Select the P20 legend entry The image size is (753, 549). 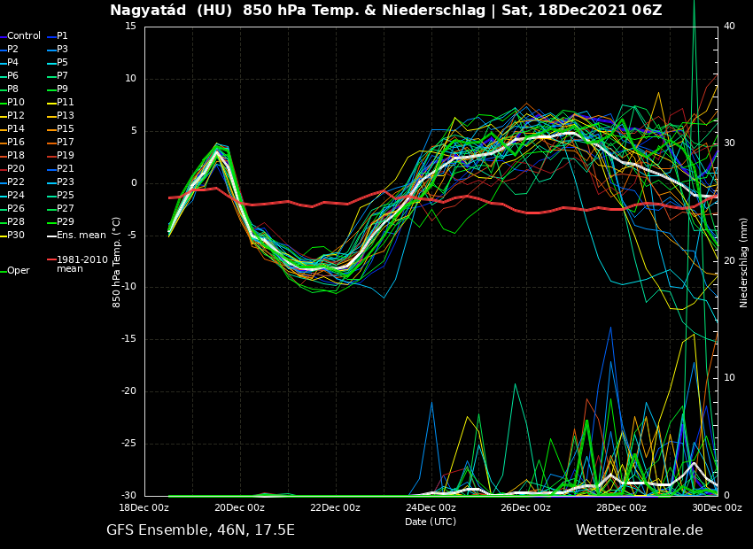click(x=16, y=169)
